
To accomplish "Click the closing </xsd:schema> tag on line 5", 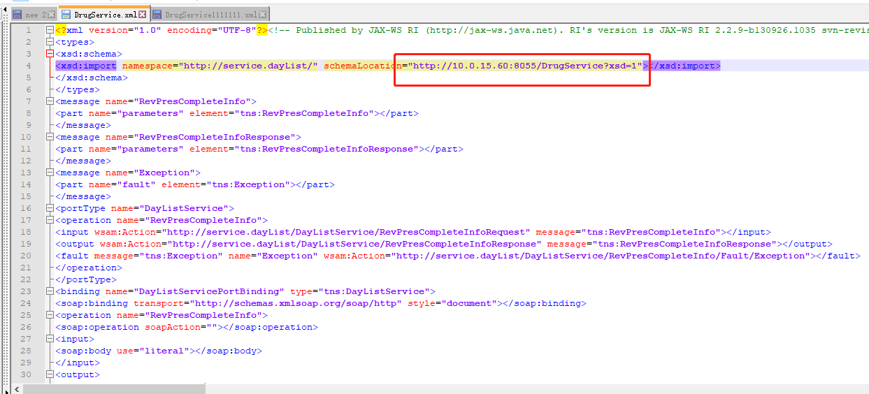I will (x=92, y=78).
